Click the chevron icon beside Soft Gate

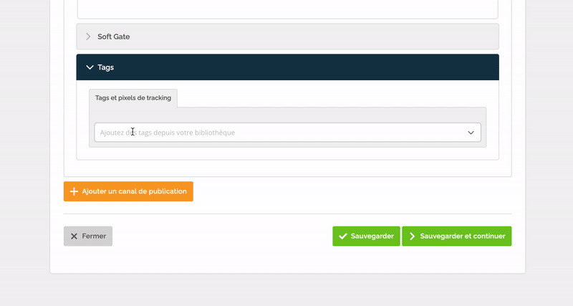(x=88, y=37)
